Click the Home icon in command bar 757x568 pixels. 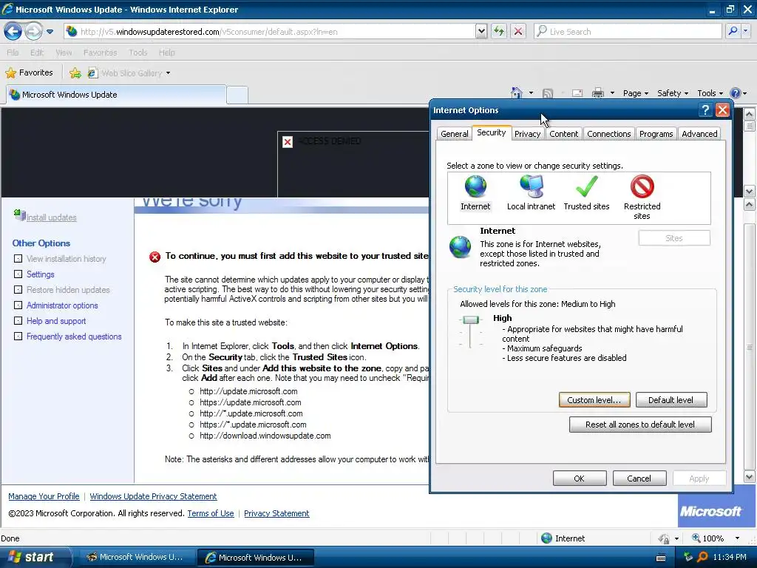(517, 93)
